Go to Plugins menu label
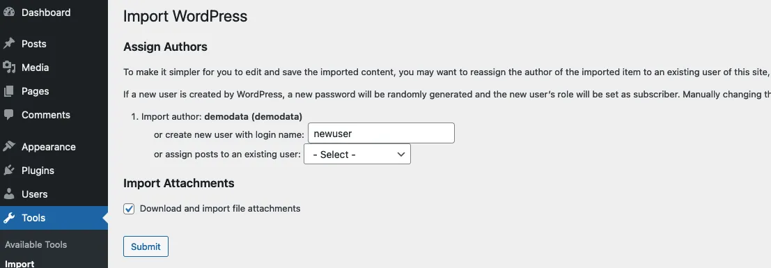The height and width of the screenshot is (268, 771). pos(38,170)
